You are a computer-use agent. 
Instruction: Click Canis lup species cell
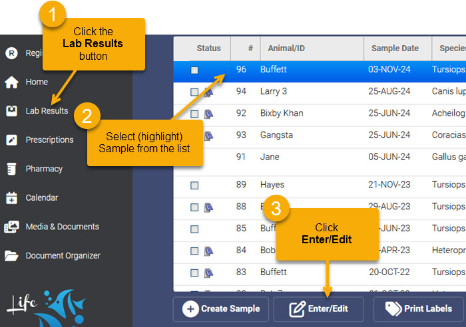click(449, 92)
